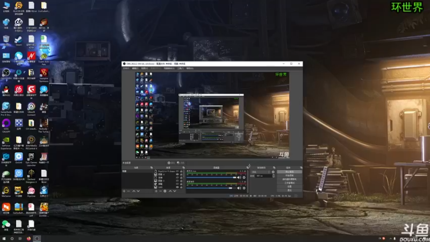This screenshot has height=242, width=430.
Task: Mute the first audio mixer channel speaker
Action: [x=239, y=177]
